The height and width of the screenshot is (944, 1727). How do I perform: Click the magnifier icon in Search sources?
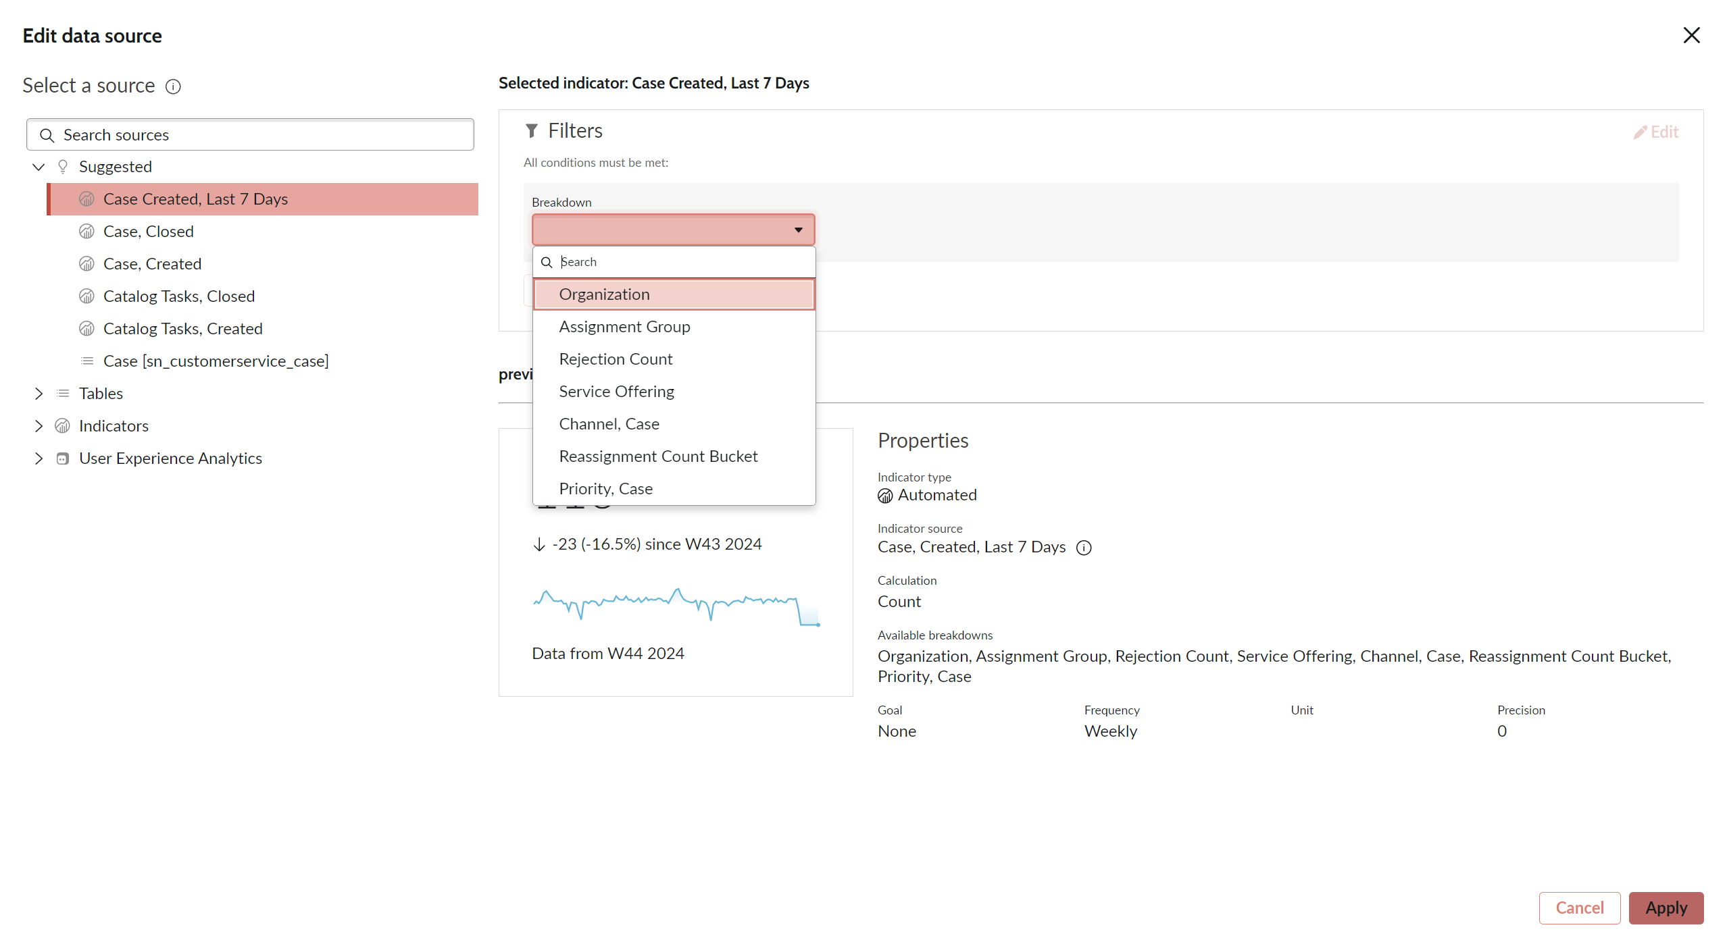pos(47,135)
